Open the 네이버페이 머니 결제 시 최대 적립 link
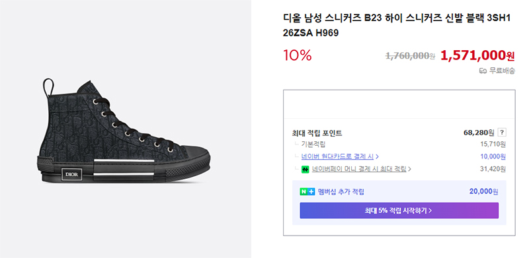Screen dimensions: 529x258 tap(359, 169)
